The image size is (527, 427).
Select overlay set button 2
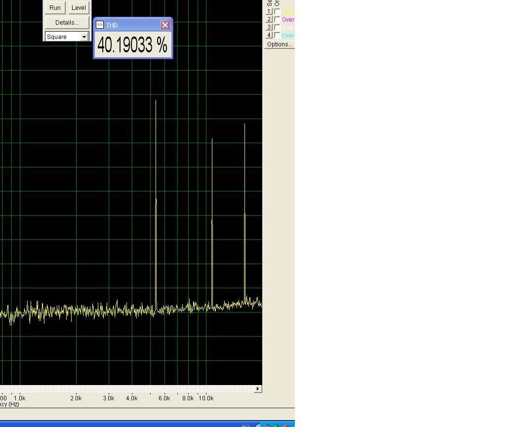(269, 19)
